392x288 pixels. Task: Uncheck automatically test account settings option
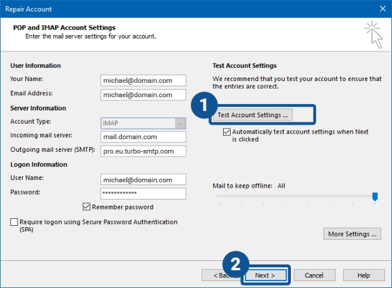coord(227,132)
